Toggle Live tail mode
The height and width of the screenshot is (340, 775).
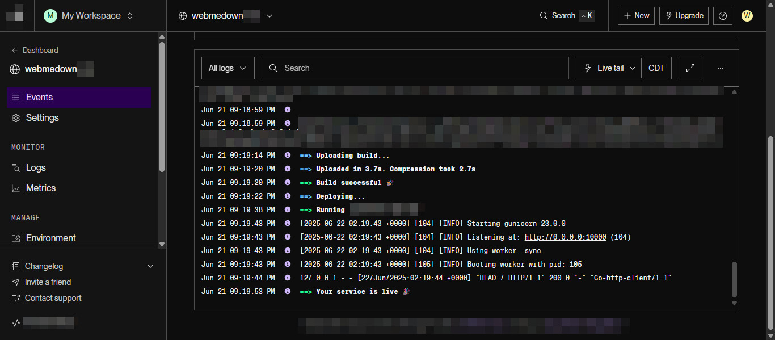(x=609, y=68)
